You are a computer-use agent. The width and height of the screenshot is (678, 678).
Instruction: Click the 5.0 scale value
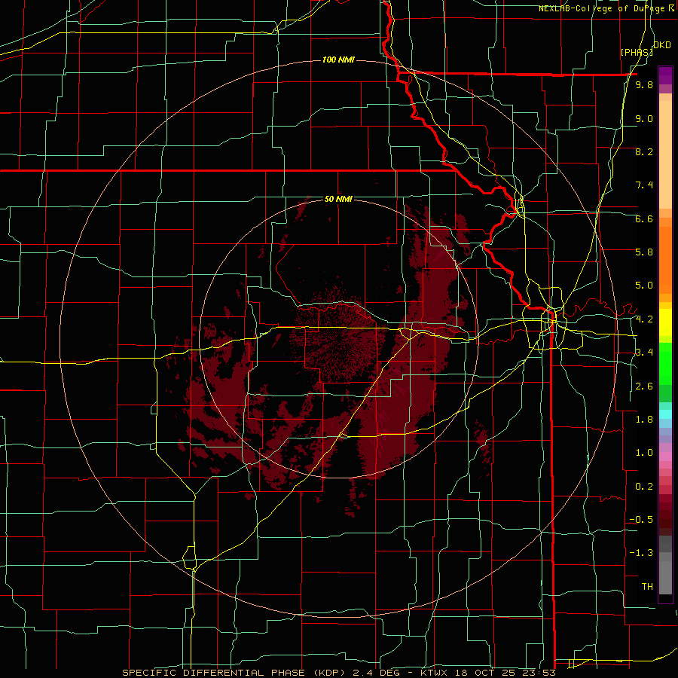click(x=644, y=286)
